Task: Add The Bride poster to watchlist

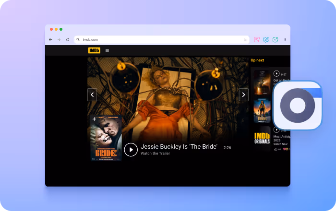Action: (x=94, y=119)
